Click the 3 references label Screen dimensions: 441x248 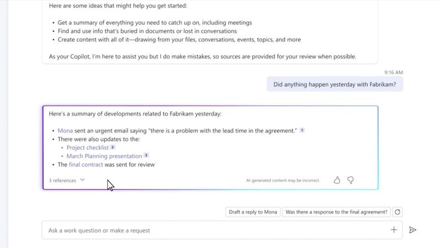tap(62, 181)
